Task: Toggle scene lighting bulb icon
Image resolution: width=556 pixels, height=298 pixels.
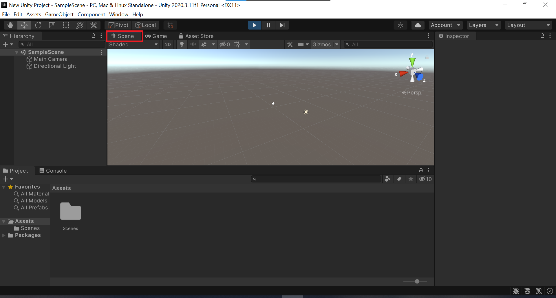Action: coord(182,44)
